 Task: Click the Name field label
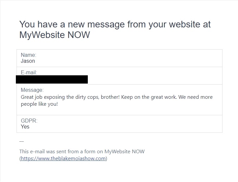(x=28, y=55)
